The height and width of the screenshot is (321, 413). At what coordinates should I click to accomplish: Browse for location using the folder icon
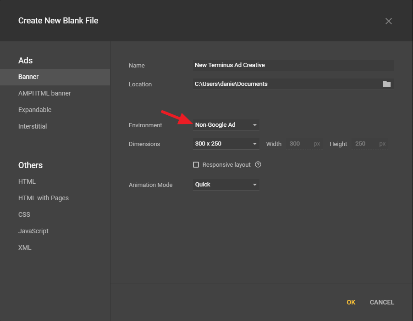(387, 84)
